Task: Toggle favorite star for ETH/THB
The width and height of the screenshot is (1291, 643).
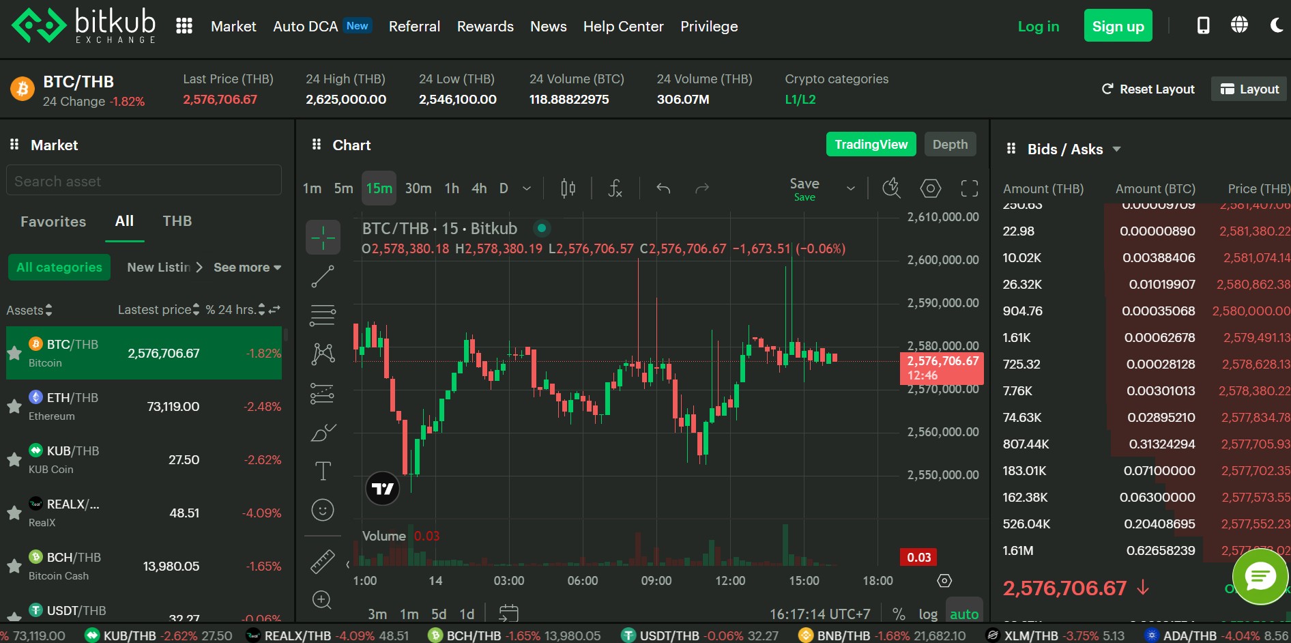Action: pyautogui.click(x=14, y=406)
